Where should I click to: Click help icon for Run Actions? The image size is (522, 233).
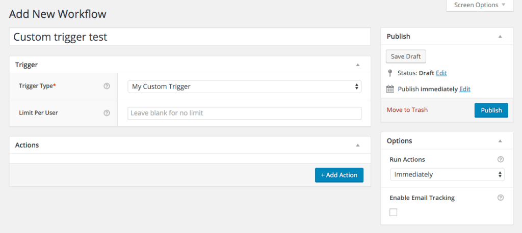500,160
